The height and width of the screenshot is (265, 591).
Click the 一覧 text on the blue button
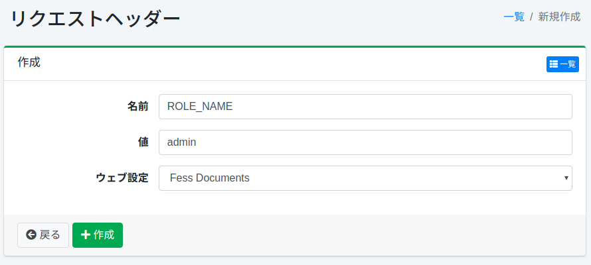(x=568, y=64)
